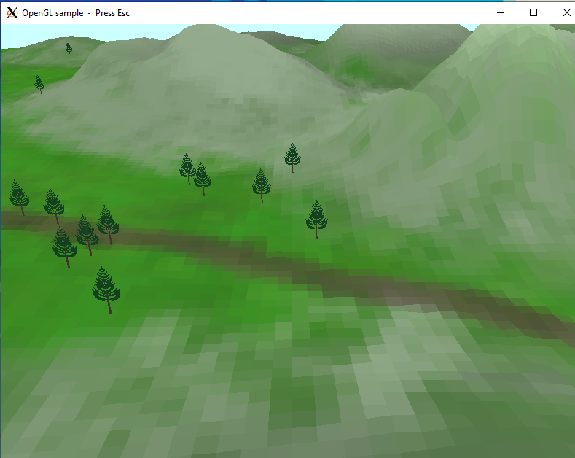The width and height of the screenshot is (575, 458).
Task: Maximize the OpenGL sample window
Action: (x=533, y=13)
